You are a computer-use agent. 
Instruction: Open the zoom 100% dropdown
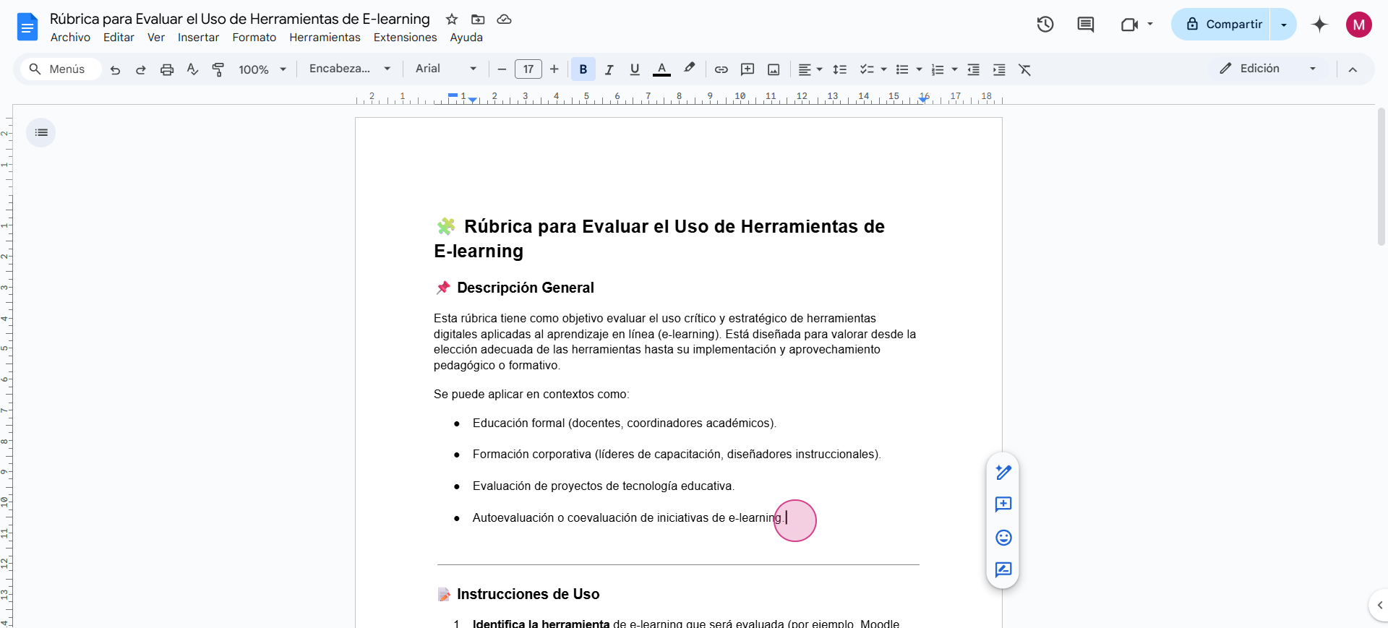pos(262,69)
